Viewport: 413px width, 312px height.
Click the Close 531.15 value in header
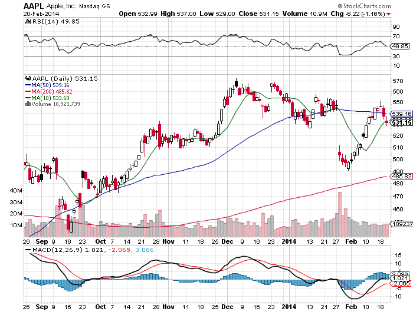(x=258, y=14)
